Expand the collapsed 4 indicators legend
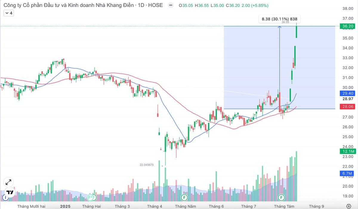This screenshot has width=358, height=209. (x=9, y=13)
